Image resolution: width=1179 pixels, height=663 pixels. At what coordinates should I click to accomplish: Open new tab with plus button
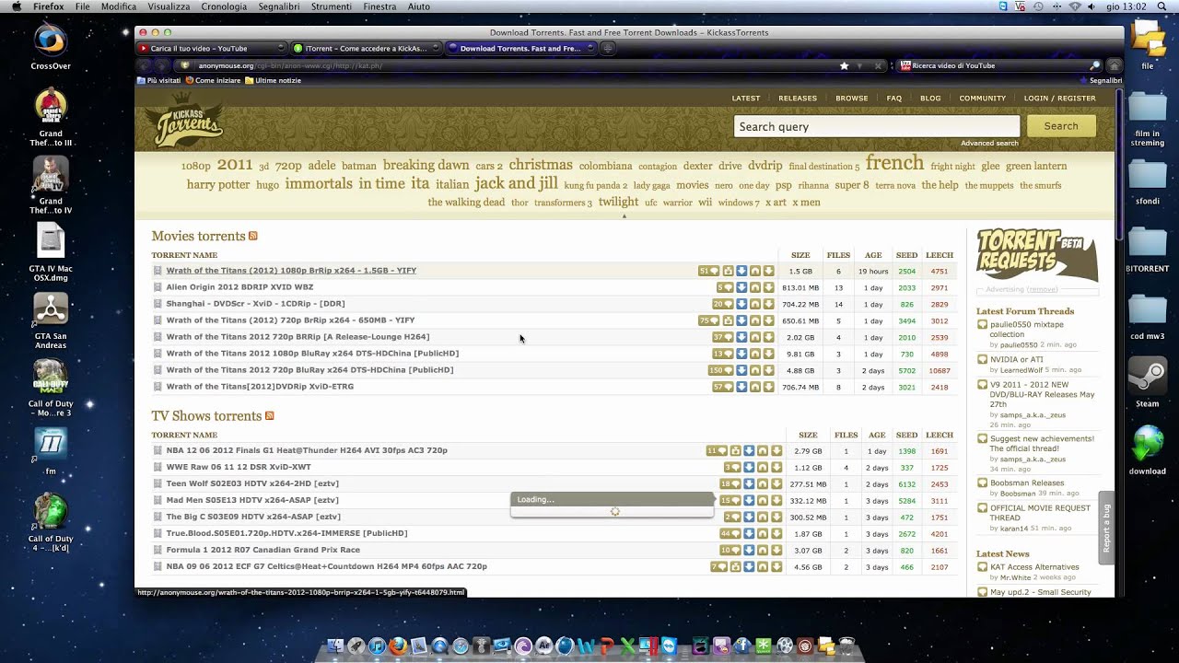click(x=608, y=49)
